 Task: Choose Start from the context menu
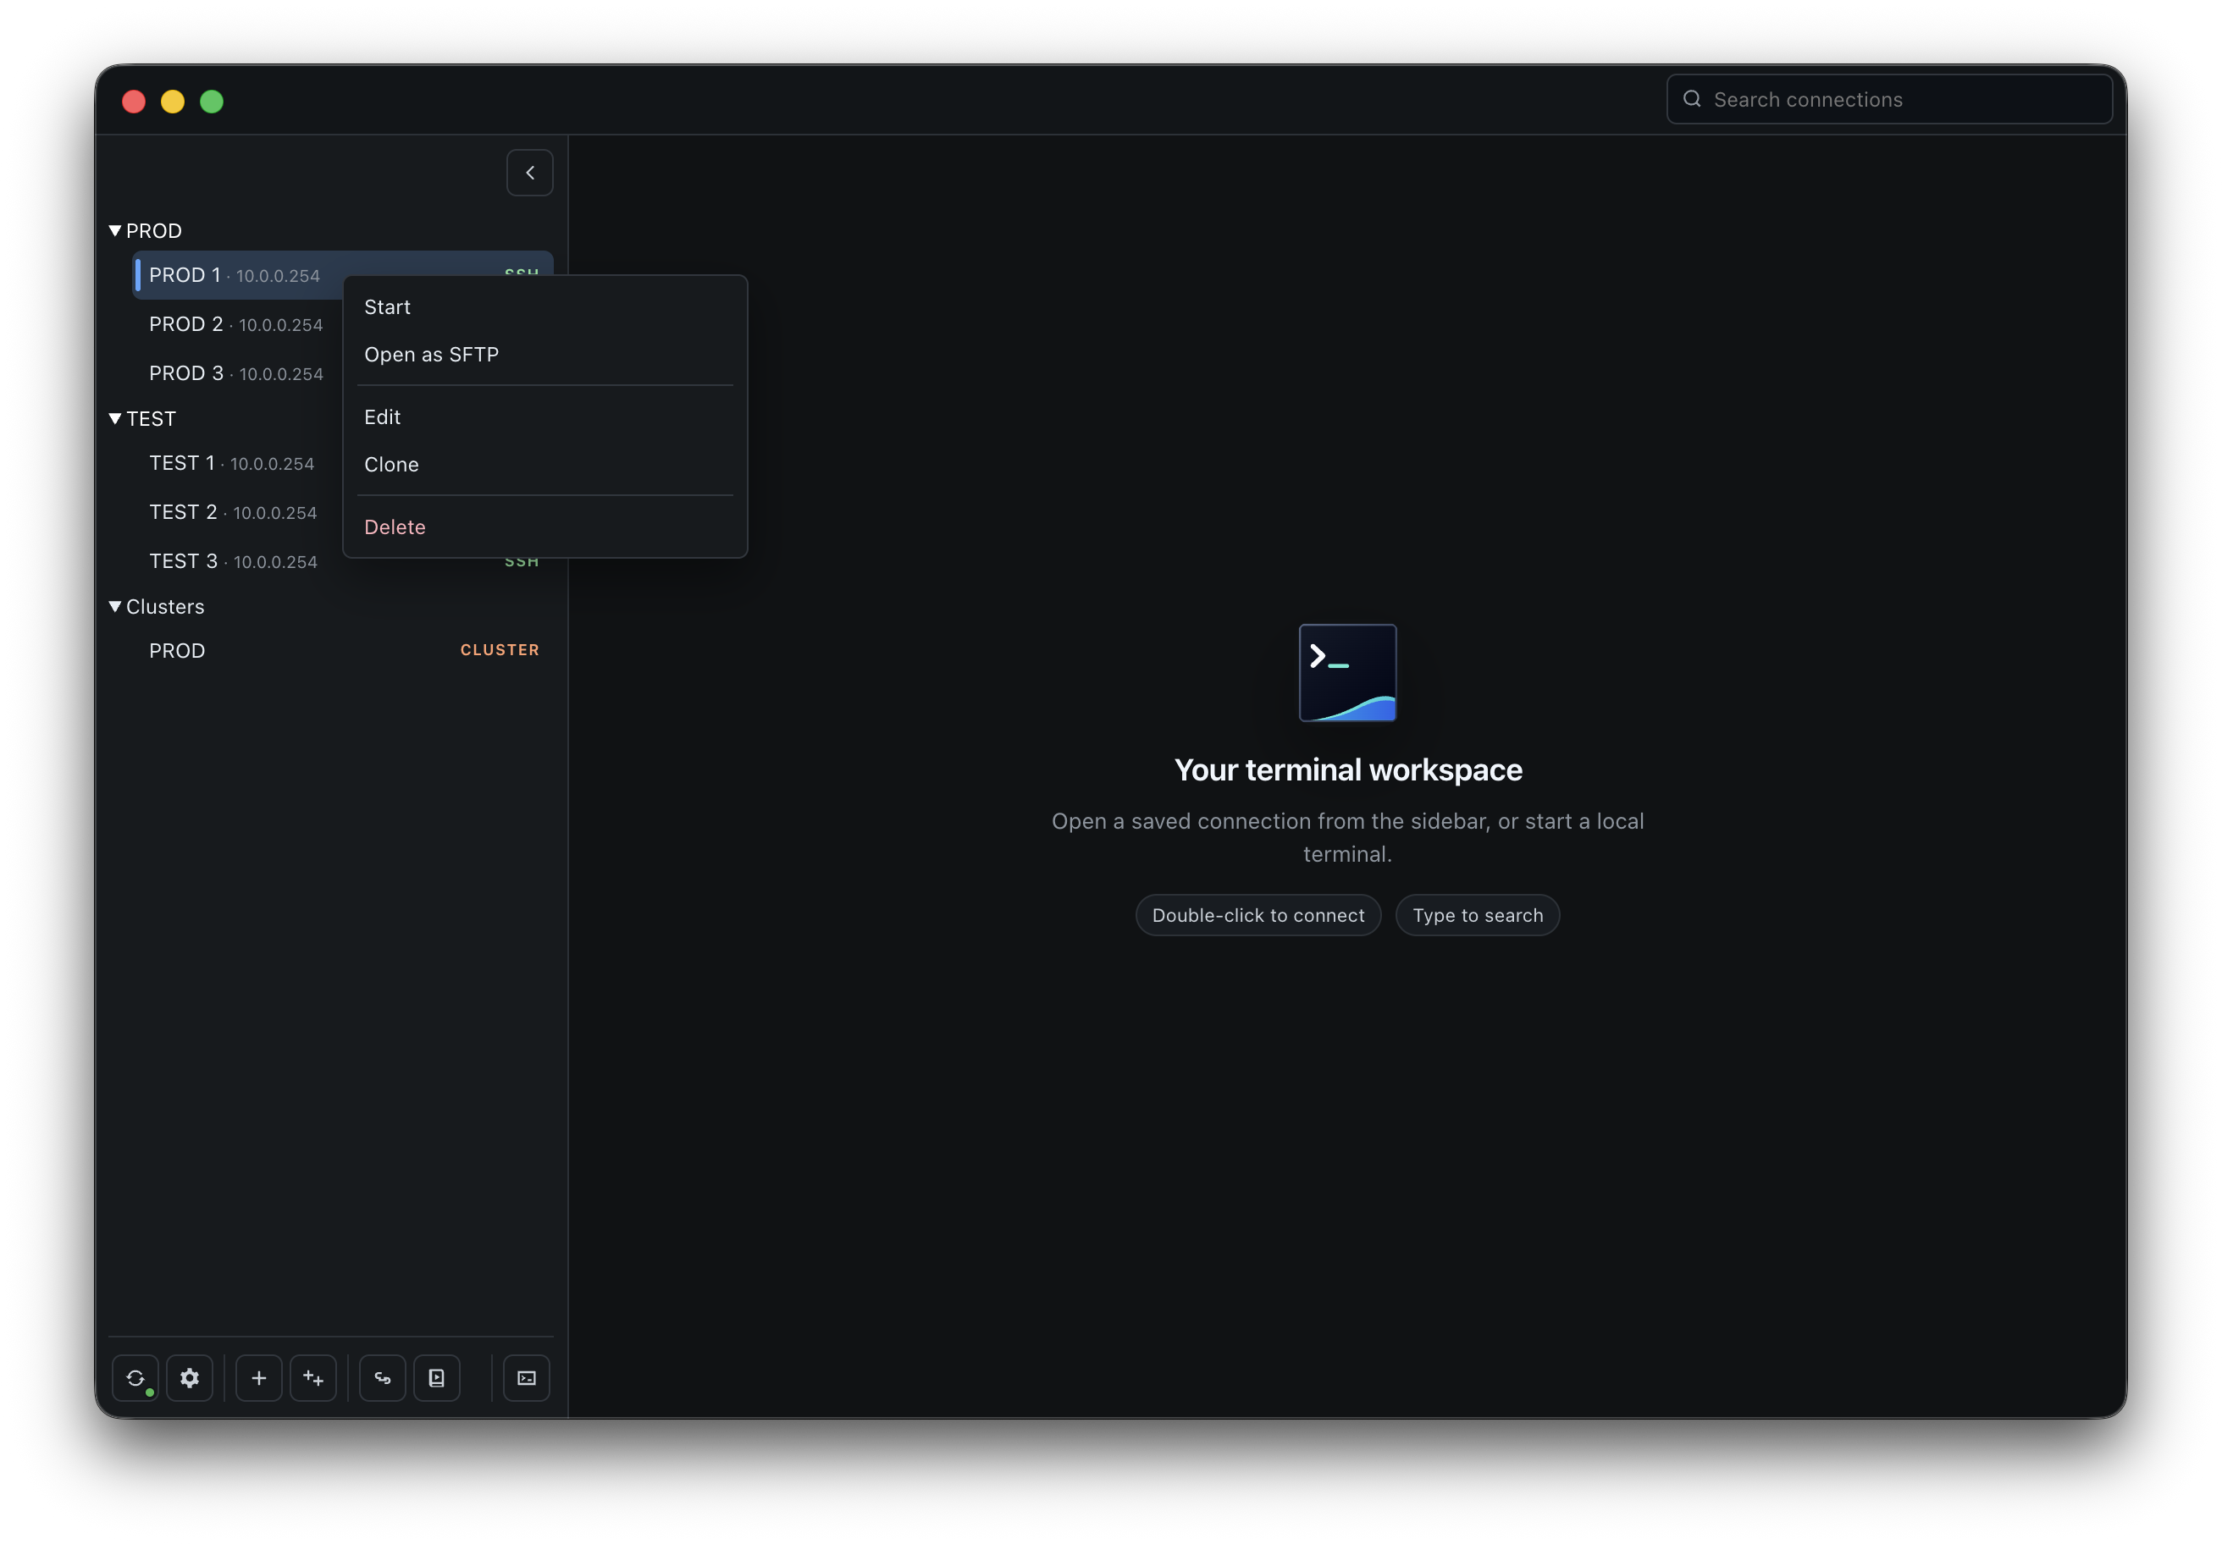pos(544,306)
